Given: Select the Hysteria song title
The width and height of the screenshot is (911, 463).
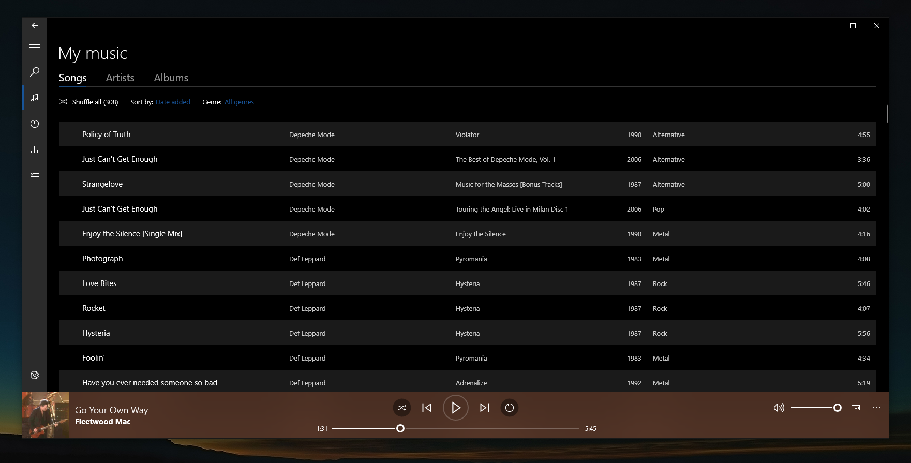Looking at the screenshot, I should click(96, 333).
